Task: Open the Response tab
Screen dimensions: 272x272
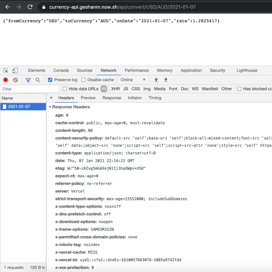Action: point(112,98)
